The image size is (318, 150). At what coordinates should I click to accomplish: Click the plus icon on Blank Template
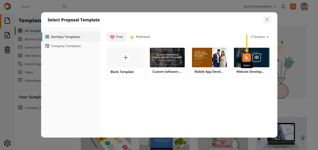pyautogui.click(x=125, y=57)
